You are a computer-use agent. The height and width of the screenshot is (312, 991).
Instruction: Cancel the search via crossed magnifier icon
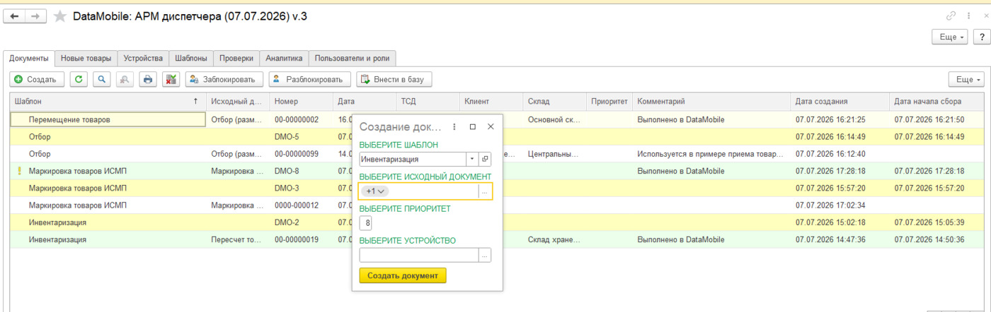125,80
